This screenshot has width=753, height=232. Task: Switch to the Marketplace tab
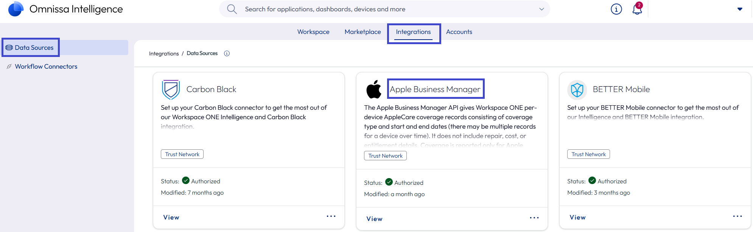click(x=362, y=32)
